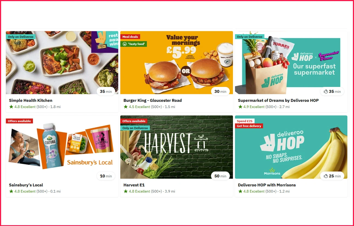Click the star icon beside Burger King rating
Image resolution: width=354 pixels, height=226 pixels.
(126, 107)
